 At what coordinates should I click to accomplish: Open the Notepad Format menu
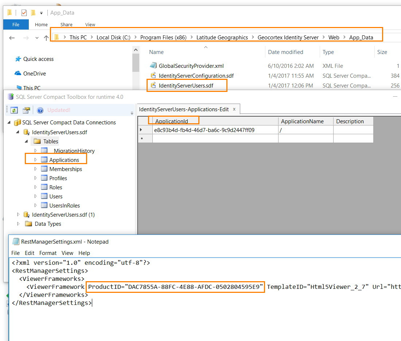point(48,253)
